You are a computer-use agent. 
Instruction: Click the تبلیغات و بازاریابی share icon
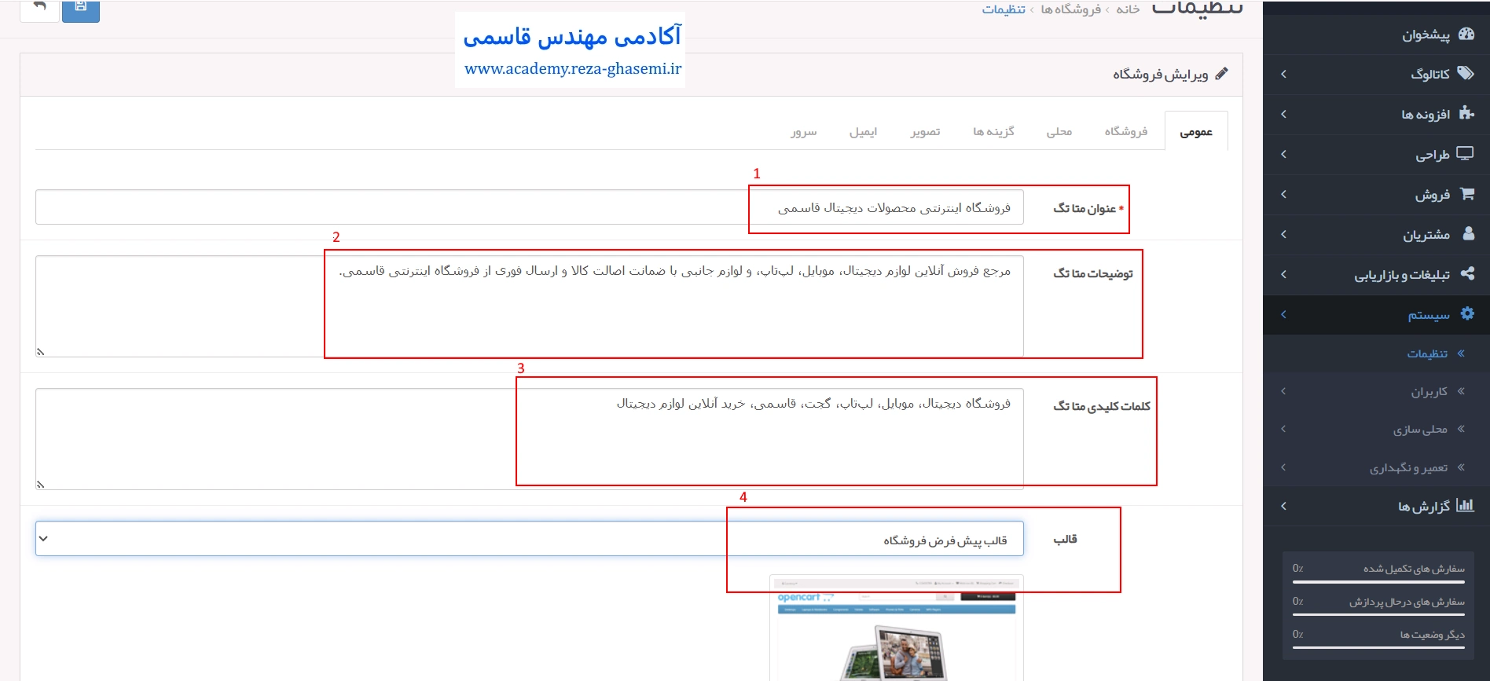(1467, 273)
